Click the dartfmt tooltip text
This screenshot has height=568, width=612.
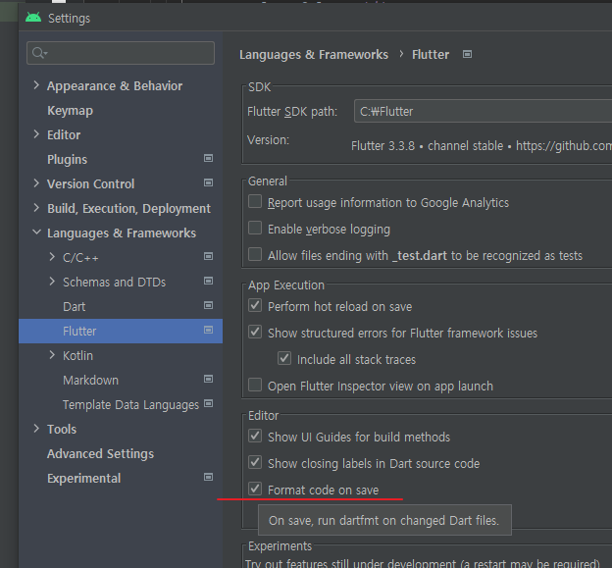tap(384, 520)
